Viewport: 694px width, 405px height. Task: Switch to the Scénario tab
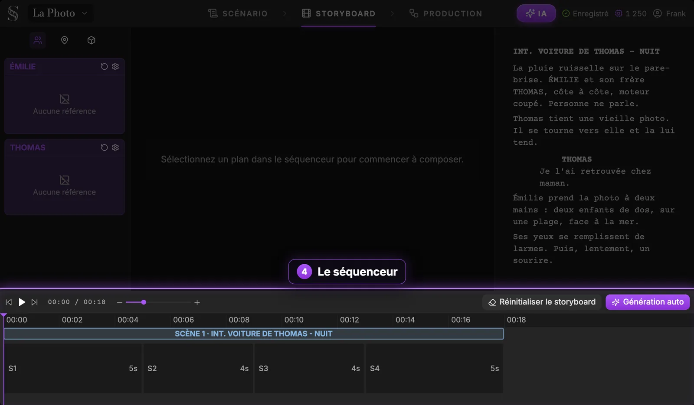pos(238,13)
